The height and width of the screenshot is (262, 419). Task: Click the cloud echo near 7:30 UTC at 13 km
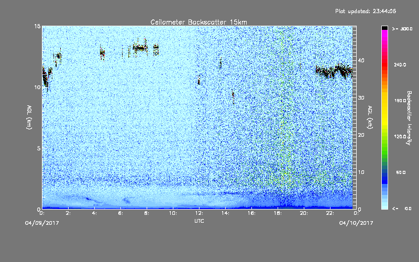140,48
